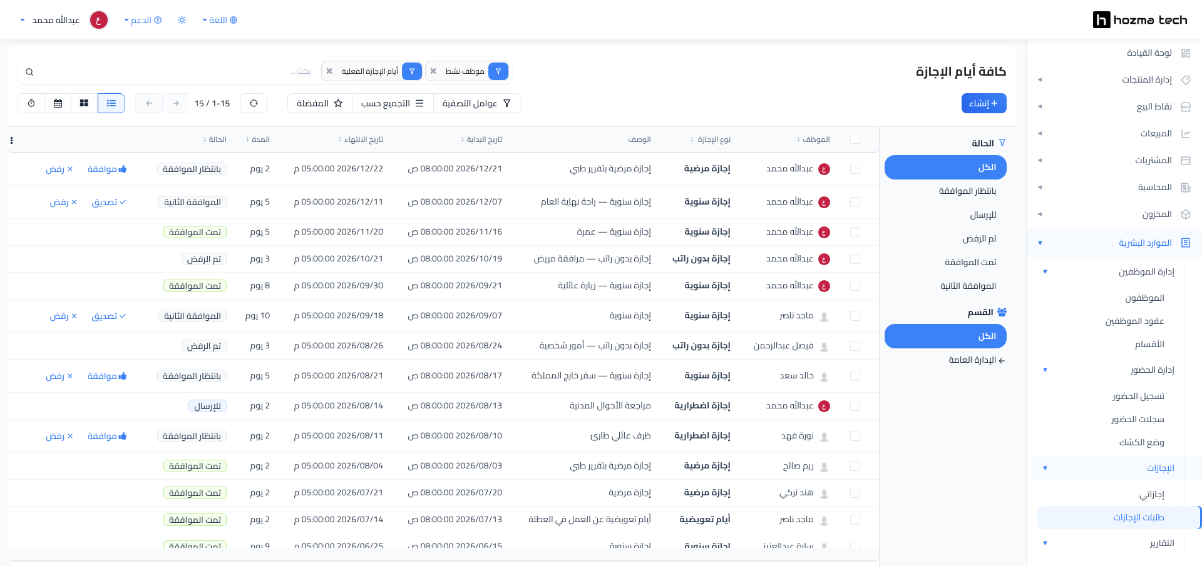Sort by تاريخ البداية column header
The height and width of the screenshot is (566, 1202).
click(x=481, y=139)
